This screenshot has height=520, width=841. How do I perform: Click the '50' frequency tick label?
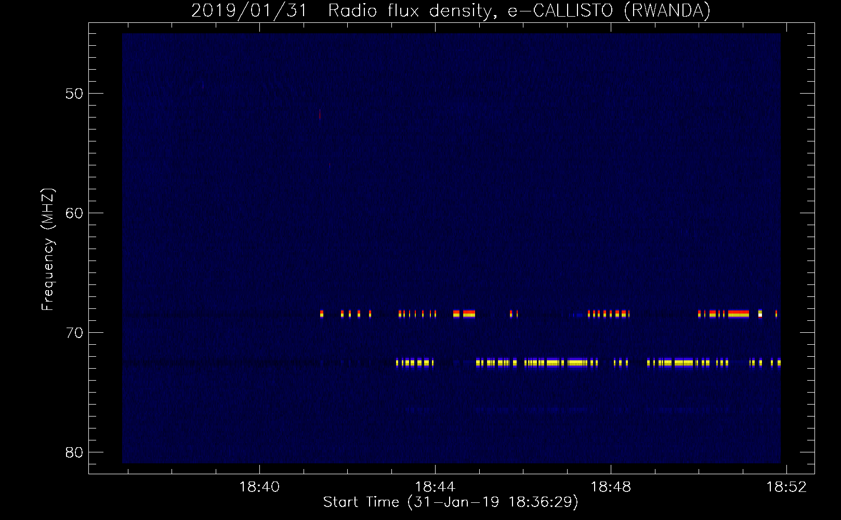pyautogui.click(x=74, y=94)
